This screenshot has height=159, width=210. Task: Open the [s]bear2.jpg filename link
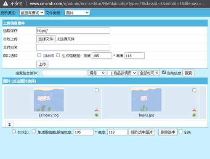[x=49, y=115]
